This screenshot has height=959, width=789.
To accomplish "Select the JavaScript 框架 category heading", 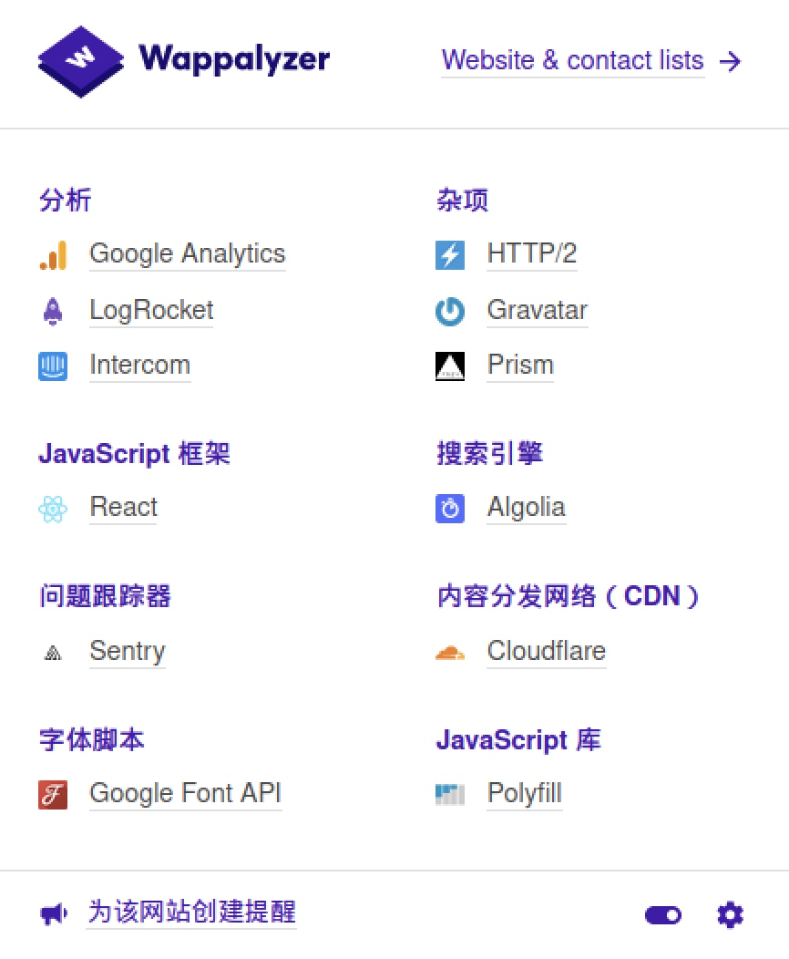I will [x=134, y=454].
